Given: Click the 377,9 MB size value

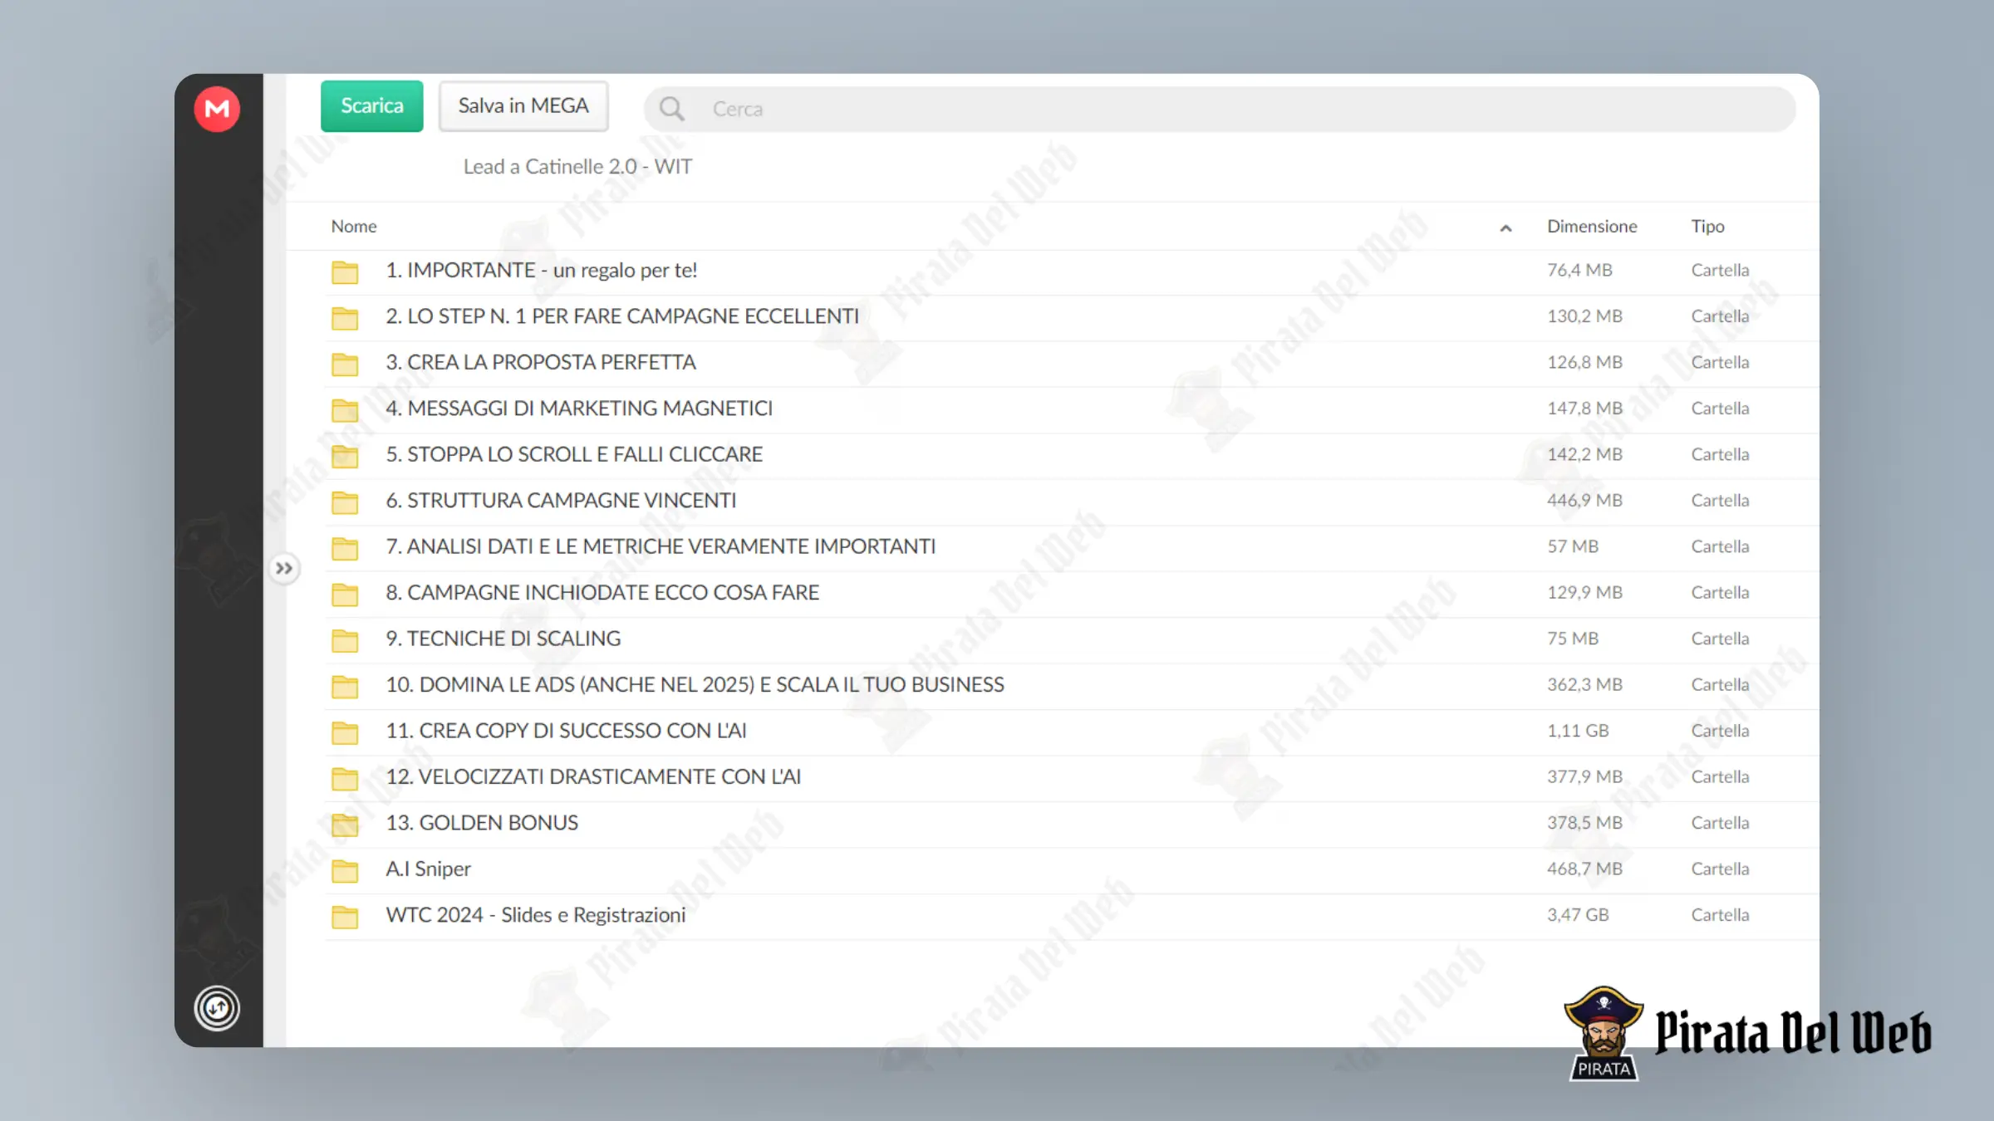Looking at the screenshot, I should point(1584,777).
